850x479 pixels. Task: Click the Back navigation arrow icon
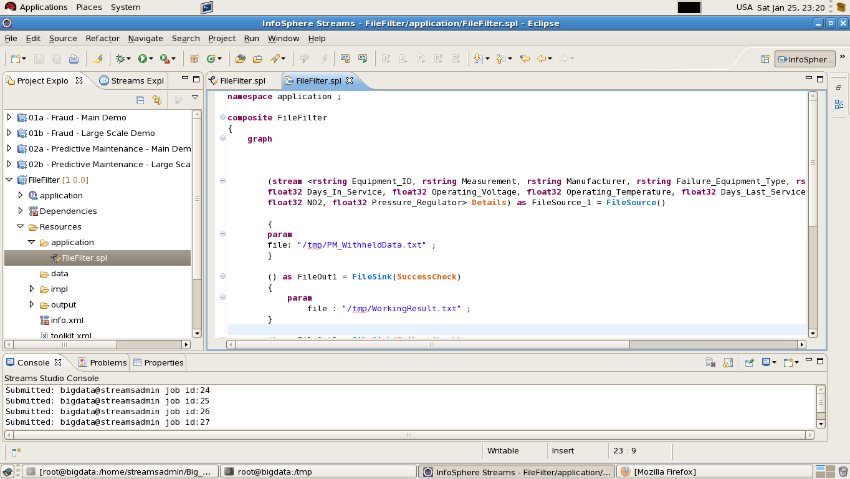pyautogui.click(x=542, y=59)
